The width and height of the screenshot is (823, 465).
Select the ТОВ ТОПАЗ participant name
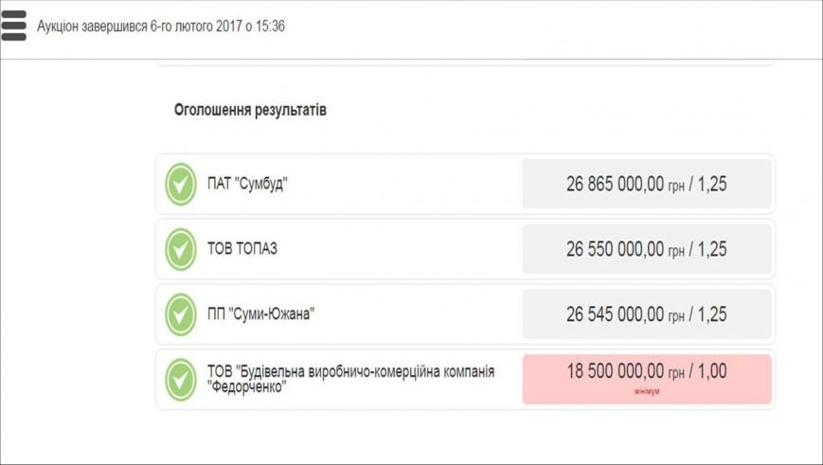[x=242, y=249]
